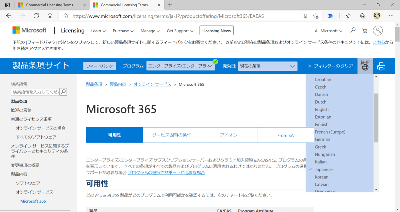Click the 検索語句 search input field
The height and width of the screenshot is (212, 400).
35,92
